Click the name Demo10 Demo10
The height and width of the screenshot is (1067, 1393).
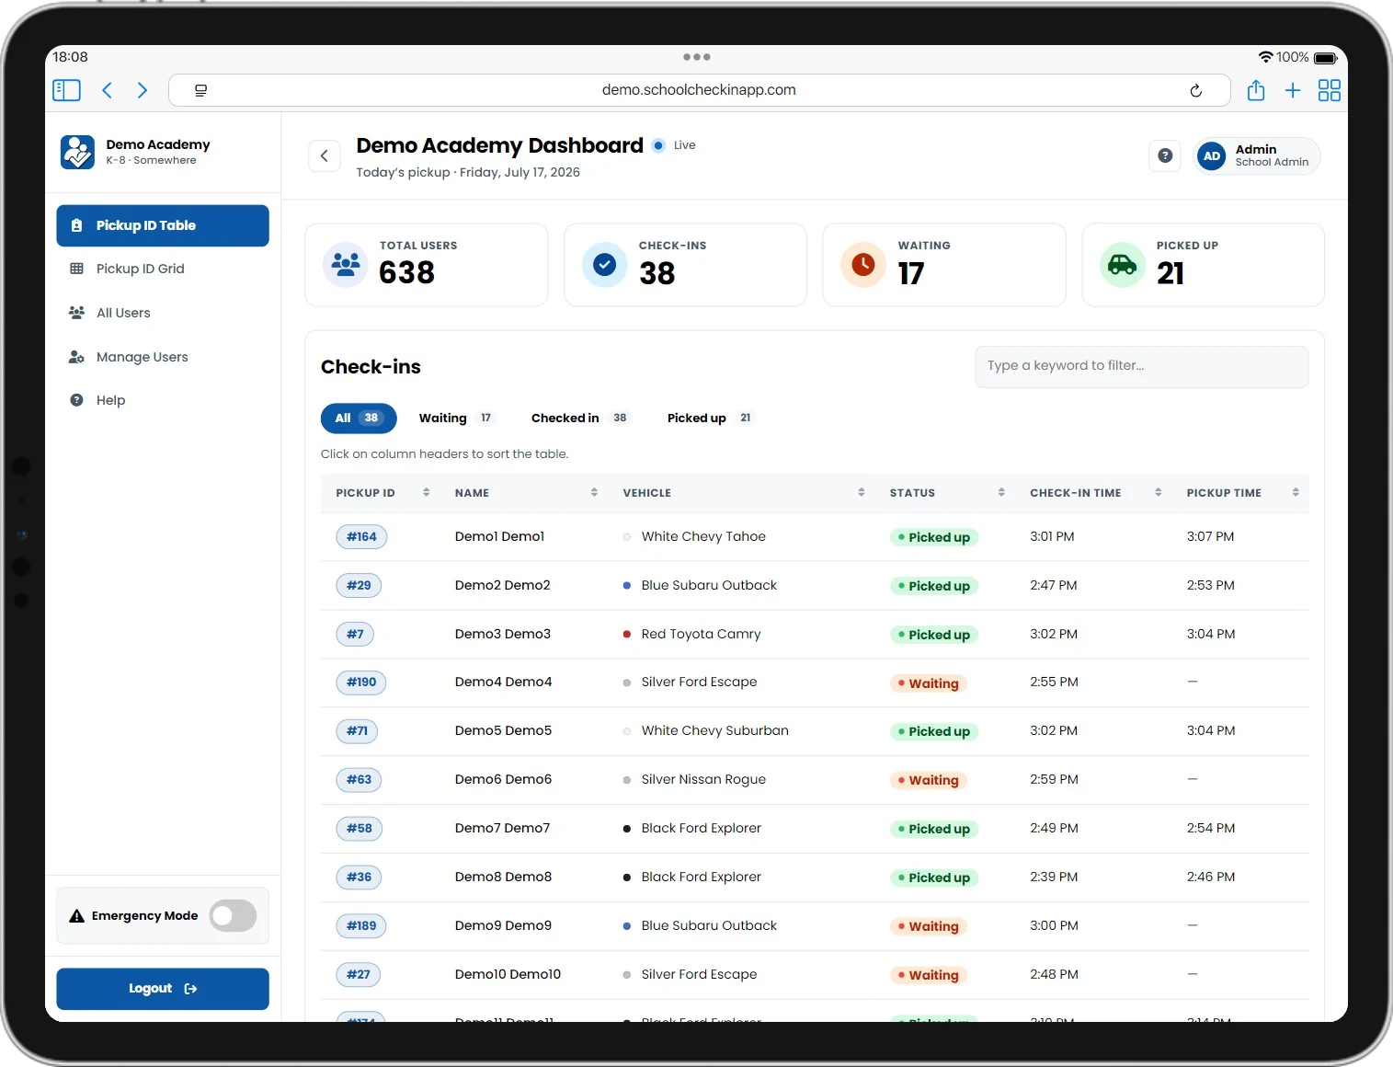point(508,974)
